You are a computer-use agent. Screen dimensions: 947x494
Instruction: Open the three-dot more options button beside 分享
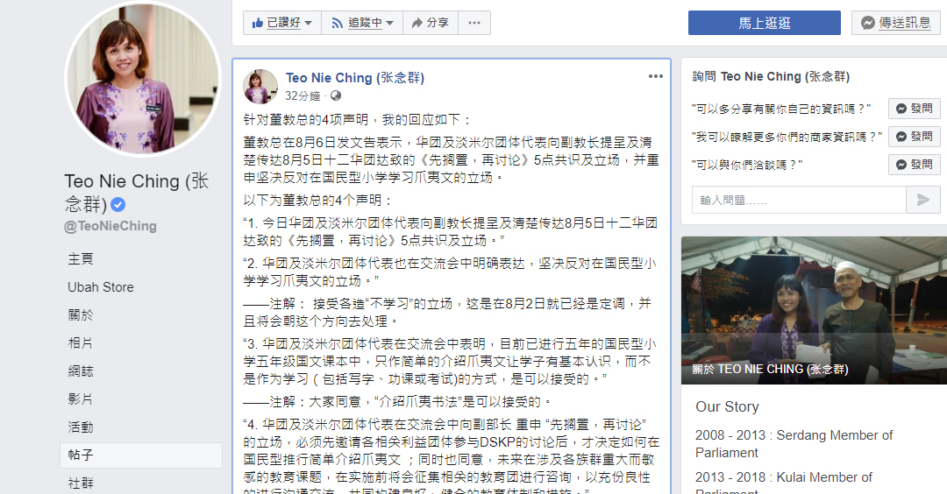474,23
